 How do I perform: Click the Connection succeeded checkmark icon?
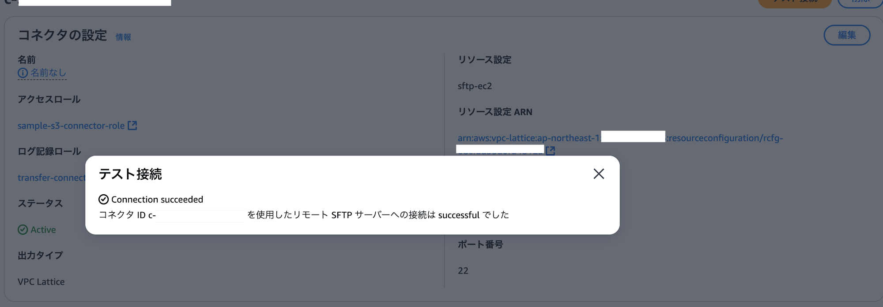pyautogui.click(x=103, y=200)
